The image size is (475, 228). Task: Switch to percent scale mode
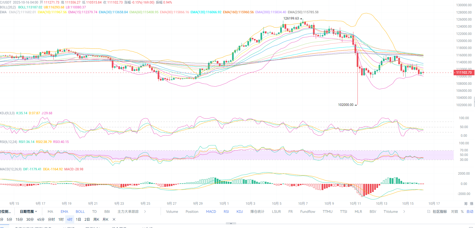pyautogui.click(x=462, y=211)
